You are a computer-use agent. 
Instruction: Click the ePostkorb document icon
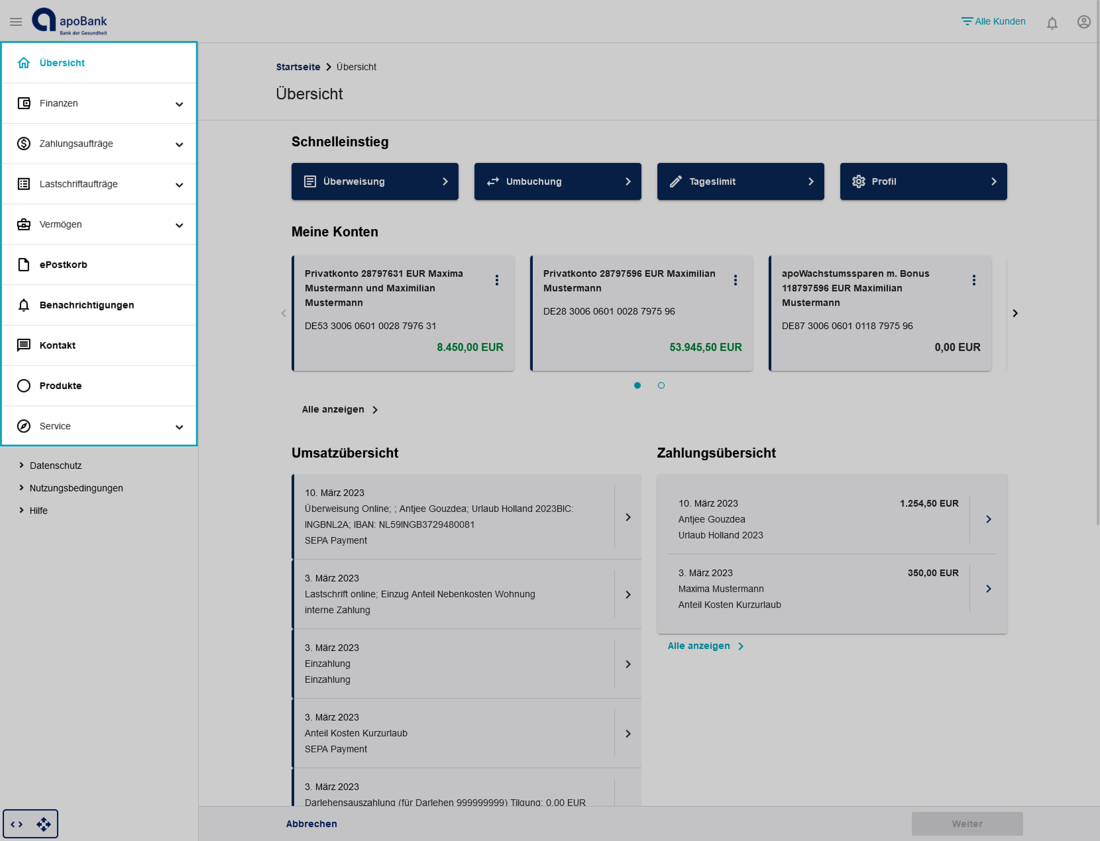(24, 264)
